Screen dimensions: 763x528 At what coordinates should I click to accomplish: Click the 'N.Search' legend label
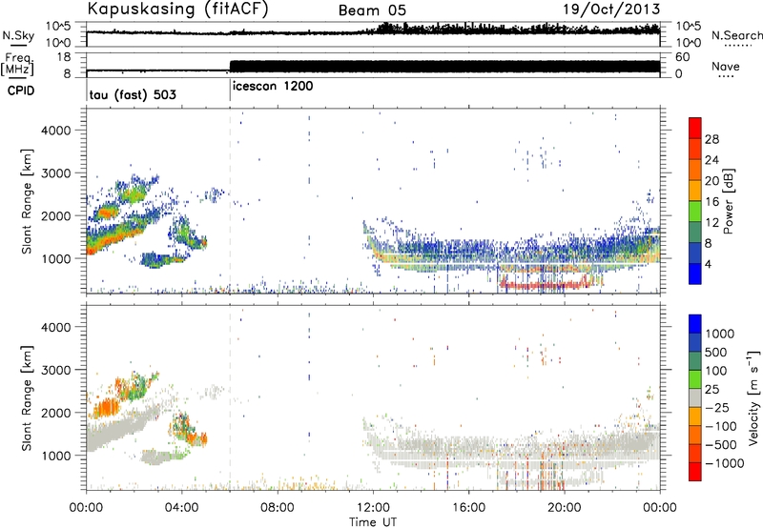[737, 35]
